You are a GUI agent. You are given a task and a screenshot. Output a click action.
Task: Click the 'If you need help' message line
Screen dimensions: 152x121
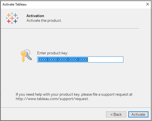[x=74, y=95]
